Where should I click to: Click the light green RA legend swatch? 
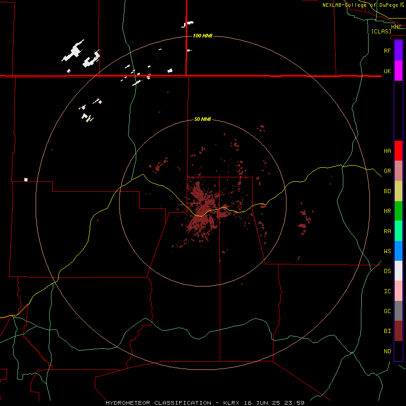[398, 231]
